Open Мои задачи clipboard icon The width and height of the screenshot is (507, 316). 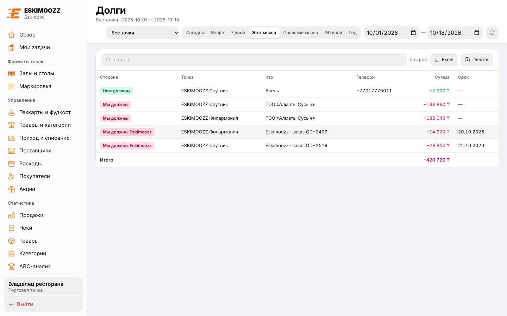pos(12,47)
